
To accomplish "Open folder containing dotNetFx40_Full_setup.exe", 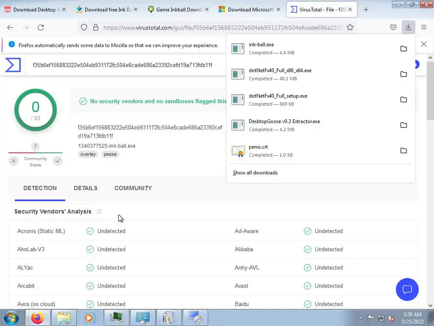I will [x=403, y=99].
